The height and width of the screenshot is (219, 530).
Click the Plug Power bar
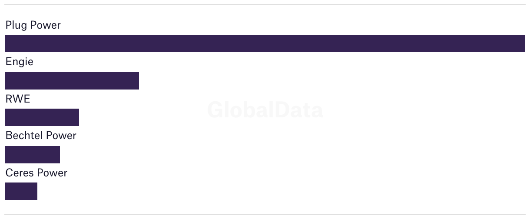tap(265, 43)
